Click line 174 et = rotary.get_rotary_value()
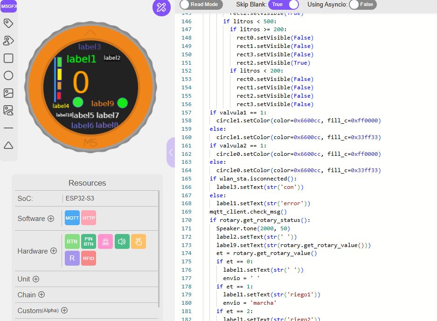 (x=266, y=253)
